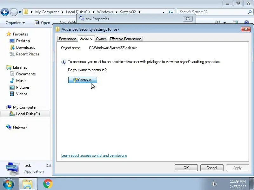Click the Network globe icon
The image size is (254, 190).
9,127
